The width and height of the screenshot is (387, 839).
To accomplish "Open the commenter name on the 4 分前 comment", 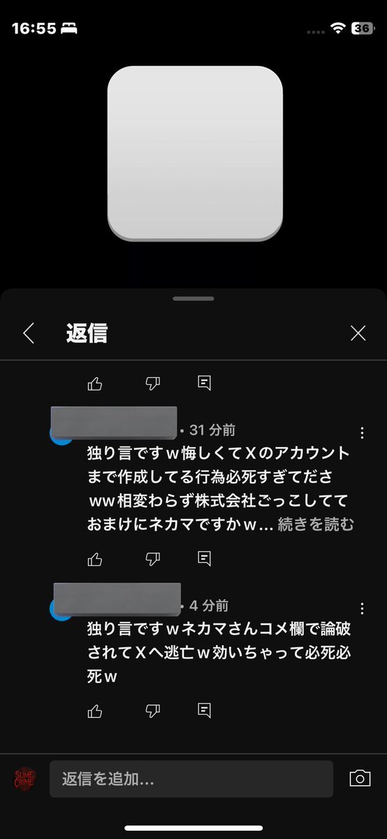I will tap(117, 599).
